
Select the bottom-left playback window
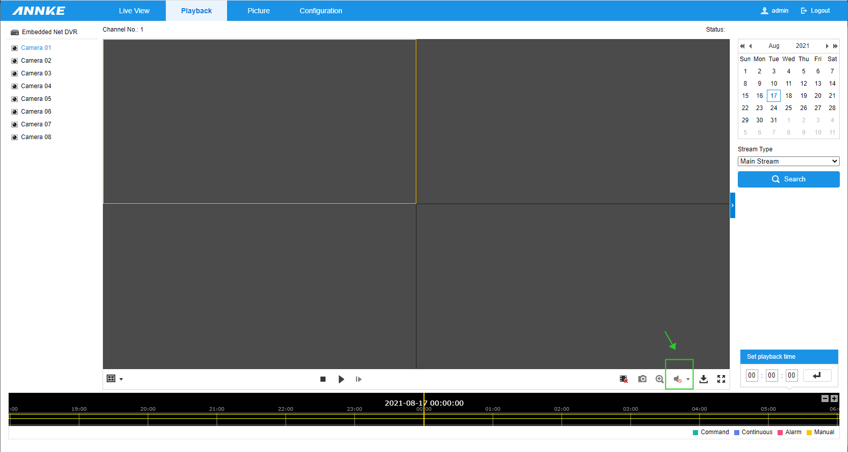click(260, 286)
